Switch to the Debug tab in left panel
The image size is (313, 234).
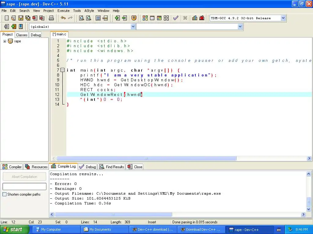(x=36, y=35)
